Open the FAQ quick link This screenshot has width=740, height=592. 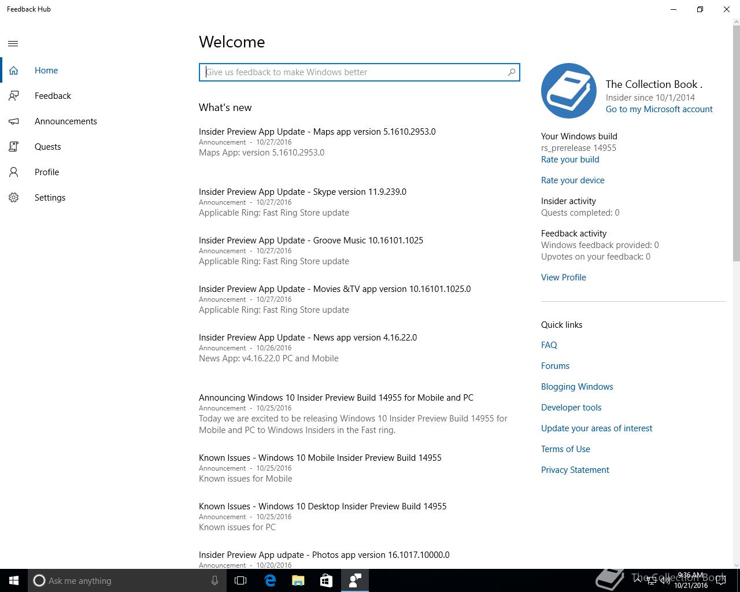pyautogui.click(x=549, y=345)
